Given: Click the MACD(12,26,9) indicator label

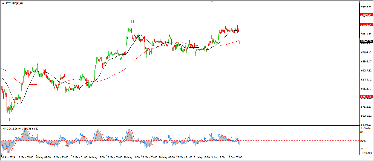Looking at the screenshot, I should [x=13, y=128].
